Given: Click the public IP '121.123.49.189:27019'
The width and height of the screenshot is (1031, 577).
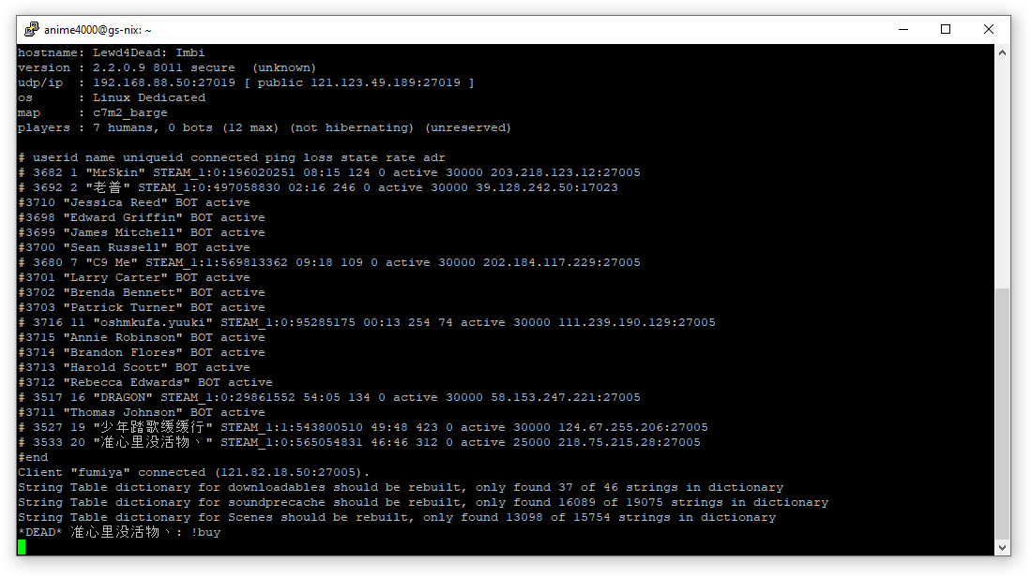Looking at the screenshot, I should 386,82.
